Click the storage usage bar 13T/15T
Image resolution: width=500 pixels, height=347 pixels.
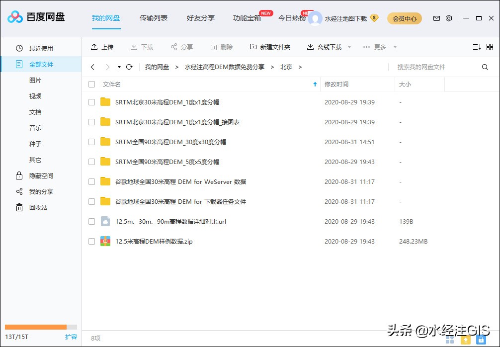click(41, 327)
